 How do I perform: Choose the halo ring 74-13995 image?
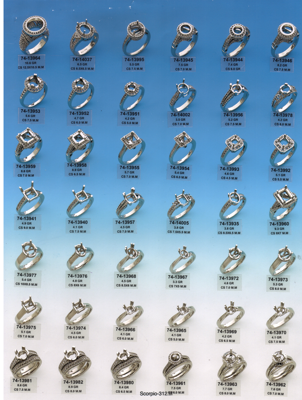tap(136, 38)
